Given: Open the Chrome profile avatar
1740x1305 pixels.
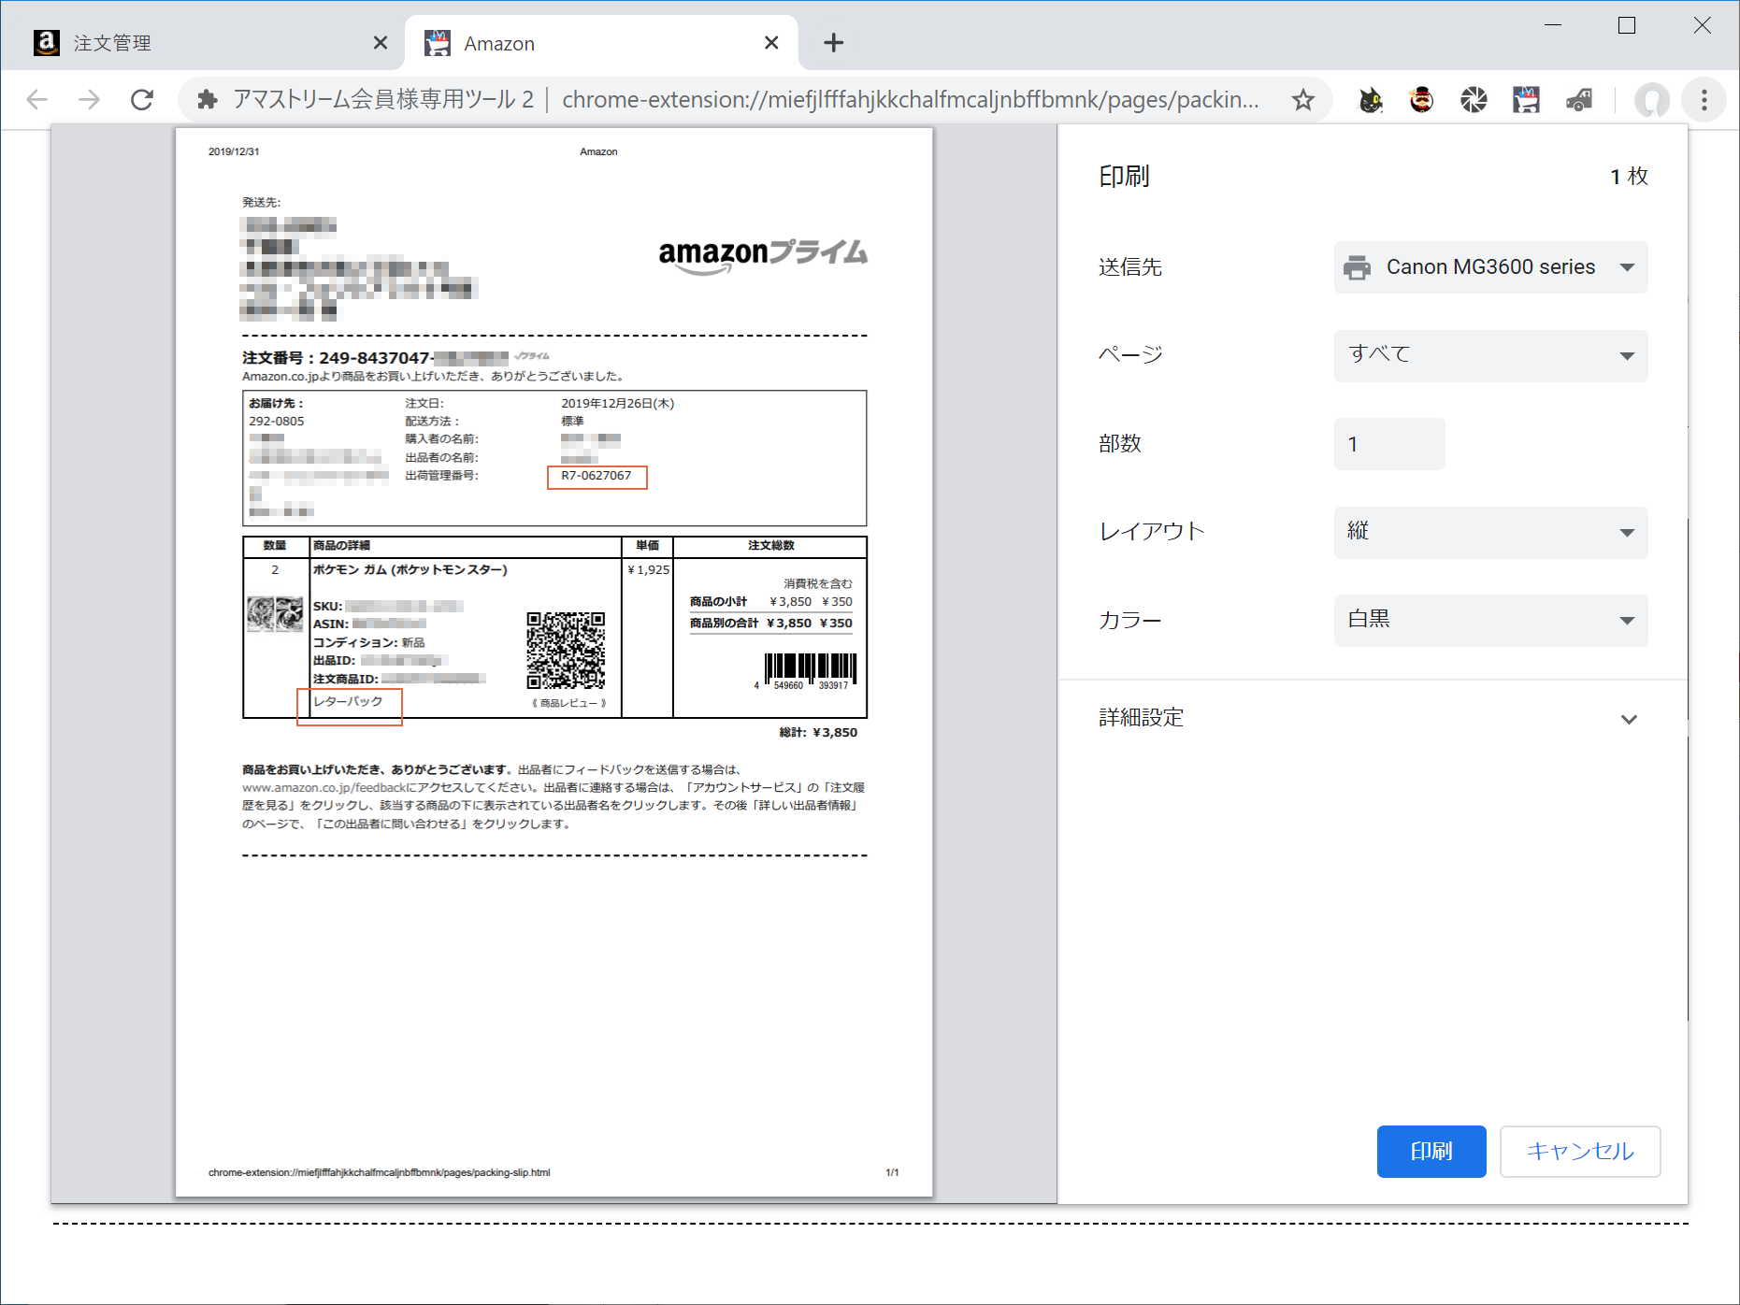Looking at the screenshot, I should pyautogui.click(x=1652, y=99).
